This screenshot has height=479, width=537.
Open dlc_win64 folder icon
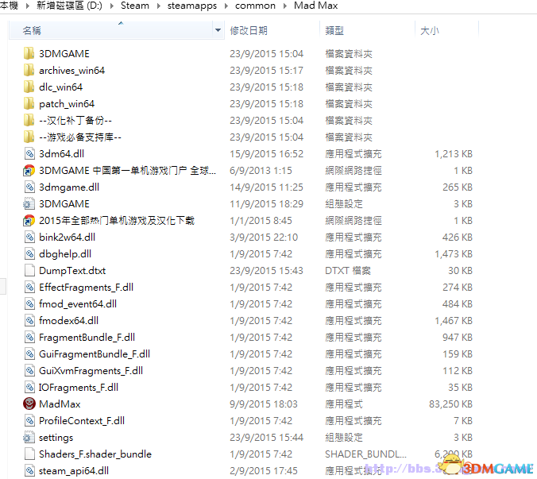click(x=29, y=87)
